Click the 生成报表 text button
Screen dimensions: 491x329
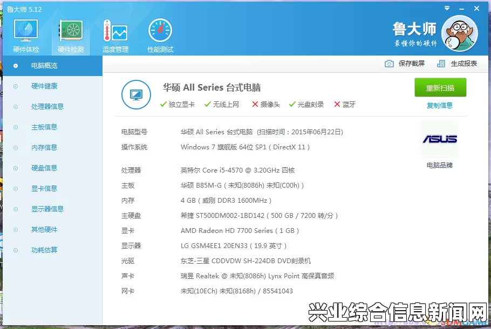(x=464, y=64)
